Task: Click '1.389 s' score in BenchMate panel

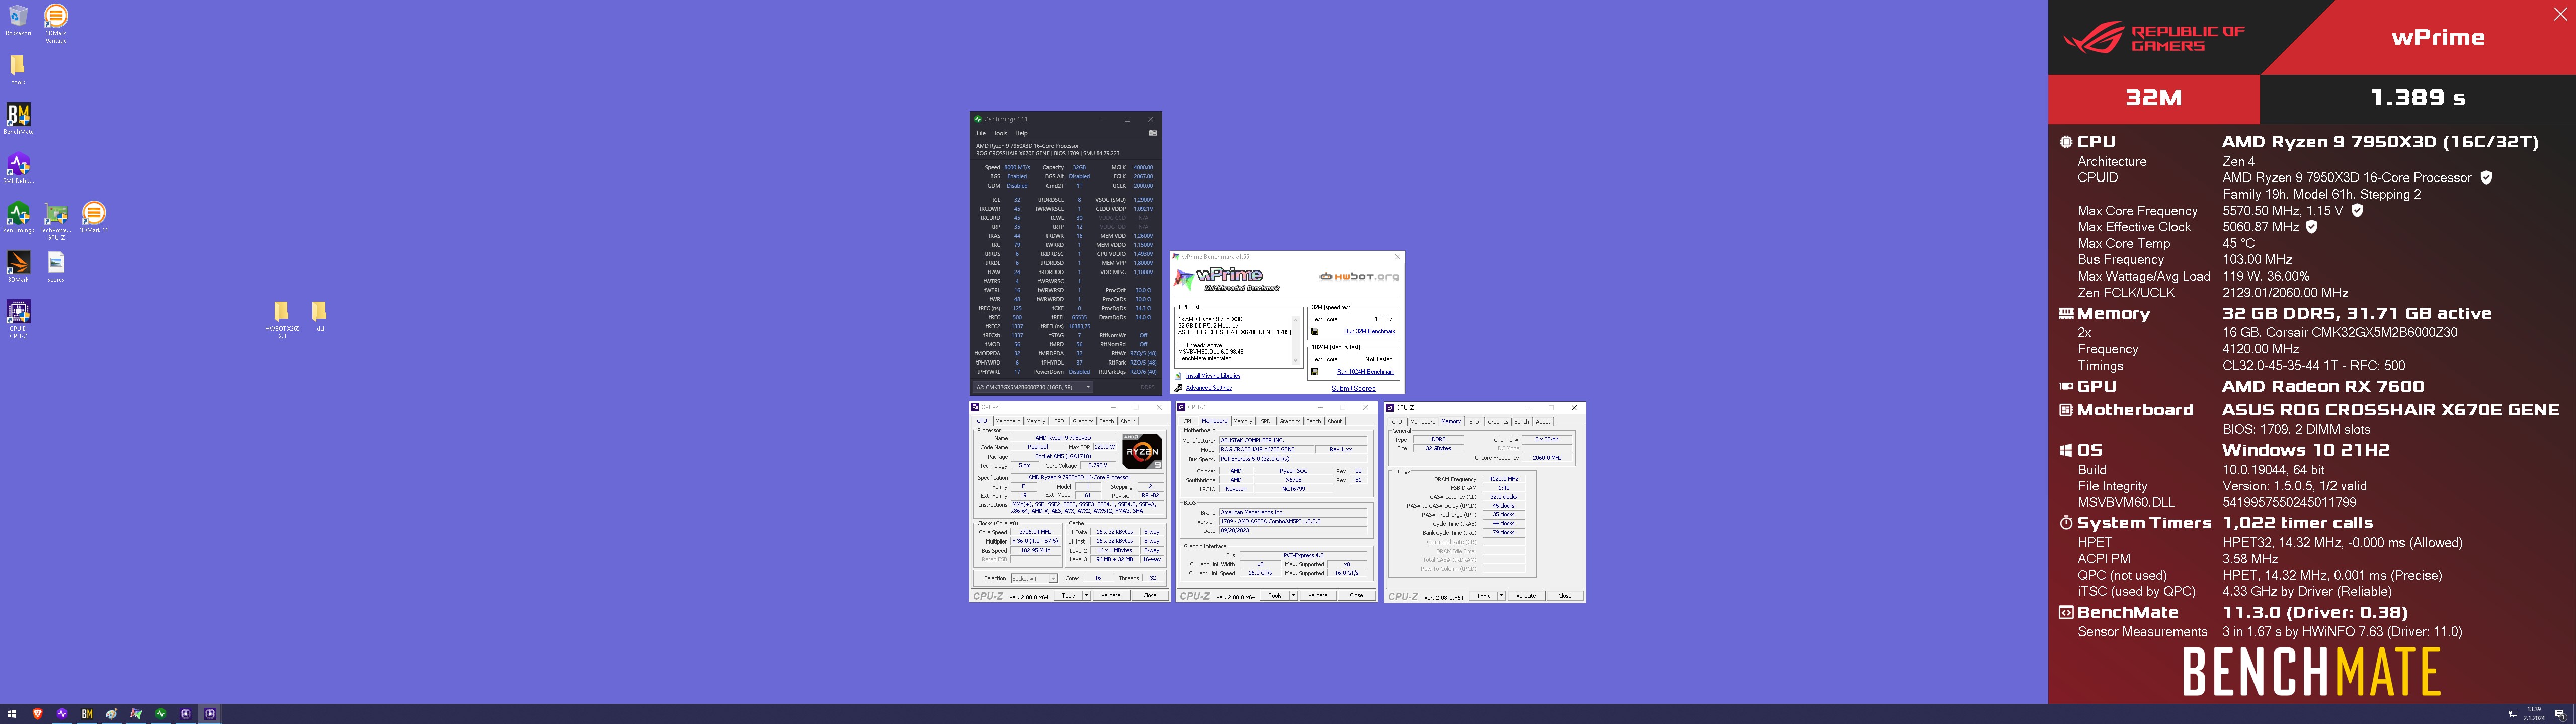Action: 2418,98
